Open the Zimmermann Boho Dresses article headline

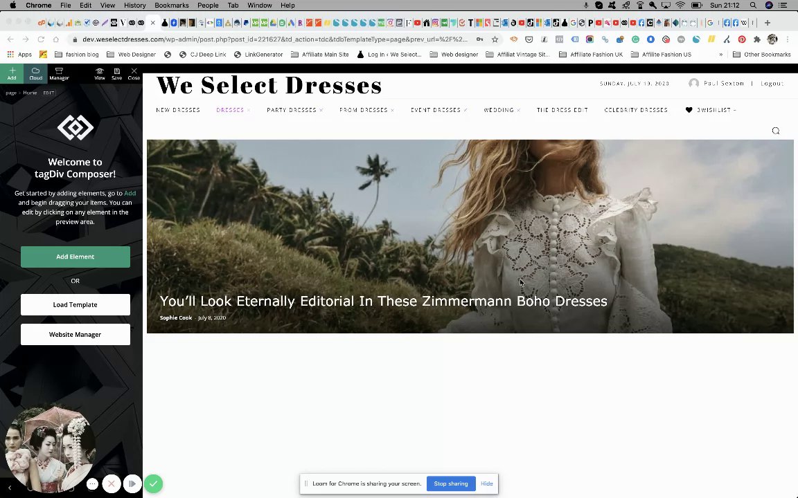click(x=383, y=301)
